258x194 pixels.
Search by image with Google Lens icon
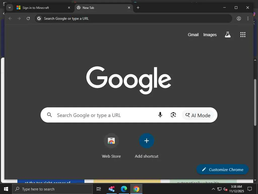tap(173, 115)
